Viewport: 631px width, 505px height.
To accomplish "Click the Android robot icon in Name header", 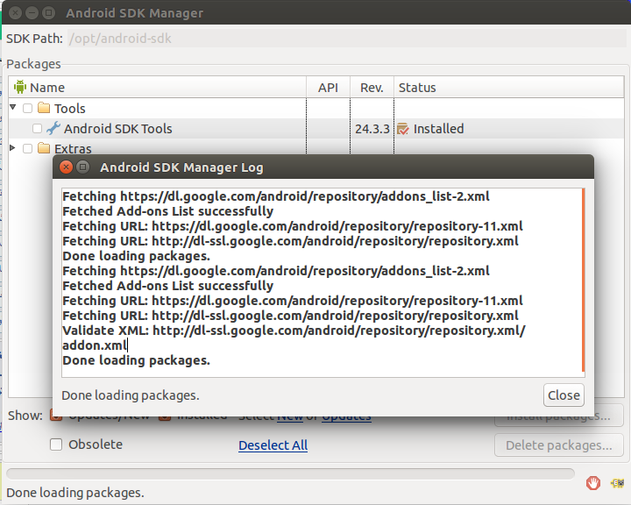I will tap(19, 87).
